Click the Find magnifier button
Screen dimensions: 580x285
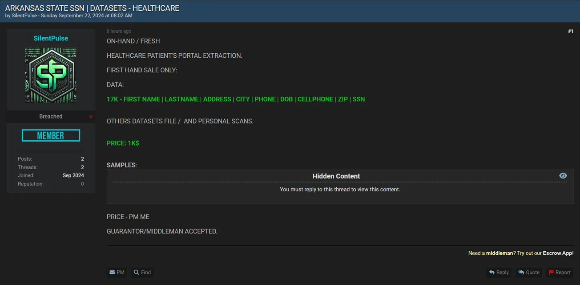point(142,272)
